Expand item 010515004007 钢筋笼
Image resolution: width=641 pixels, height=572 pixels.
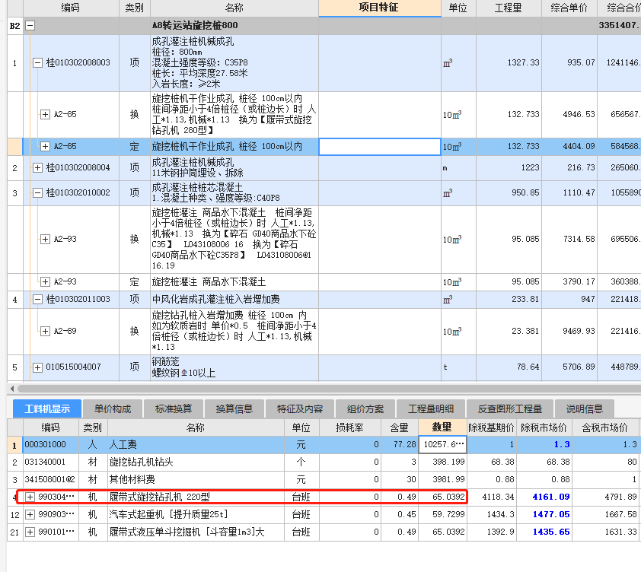pyautogui.click(x=37, y=367)
